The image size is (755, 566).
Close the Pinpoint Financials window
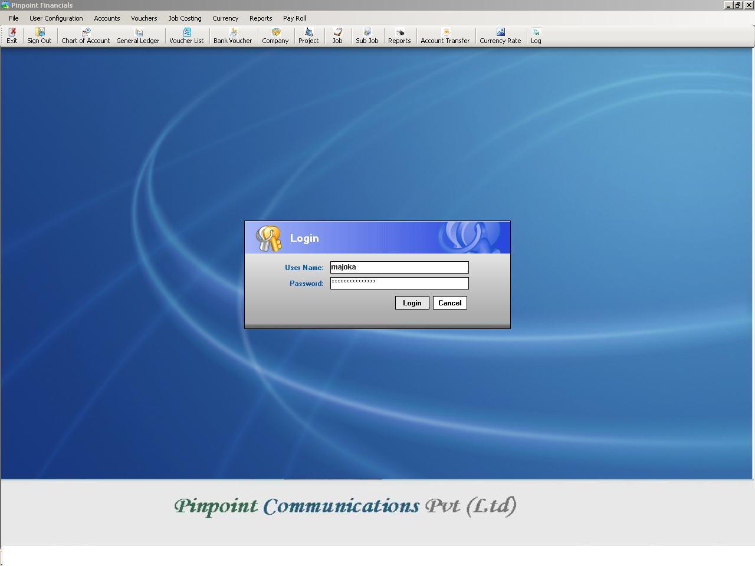[x=750, y=5]
